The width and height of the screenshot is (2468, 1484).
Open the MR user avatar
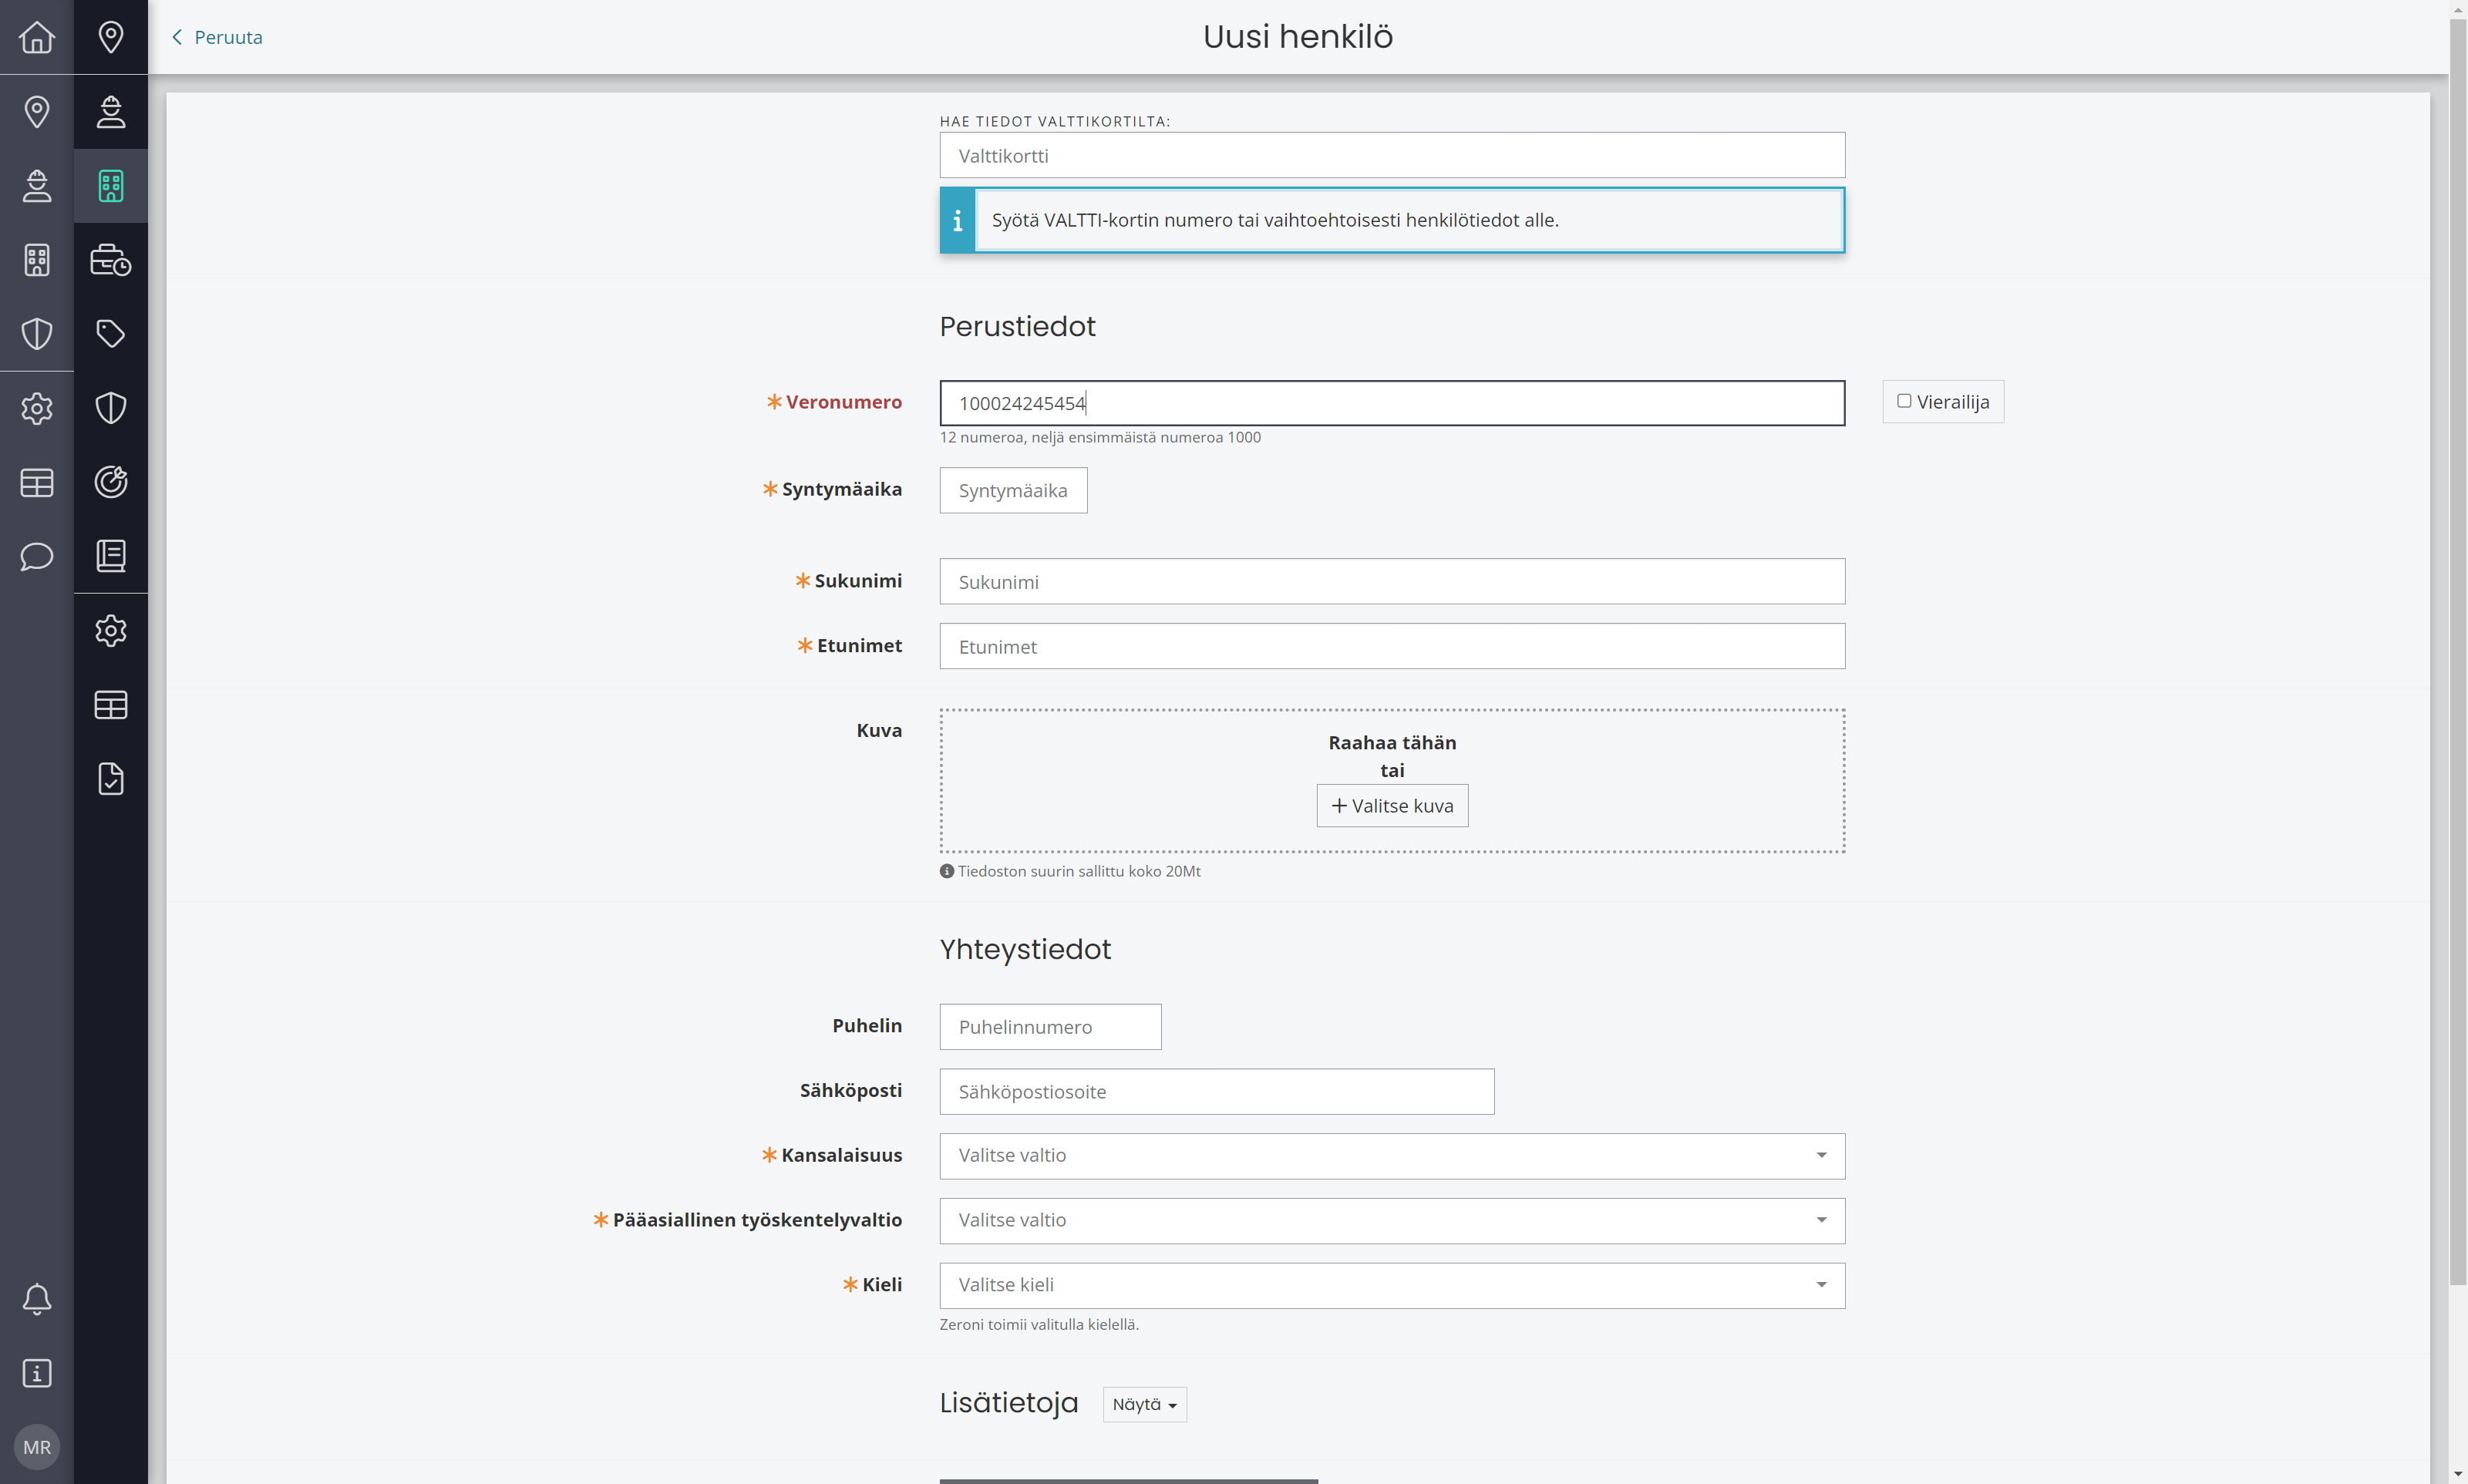click(x=37, y=1447)
